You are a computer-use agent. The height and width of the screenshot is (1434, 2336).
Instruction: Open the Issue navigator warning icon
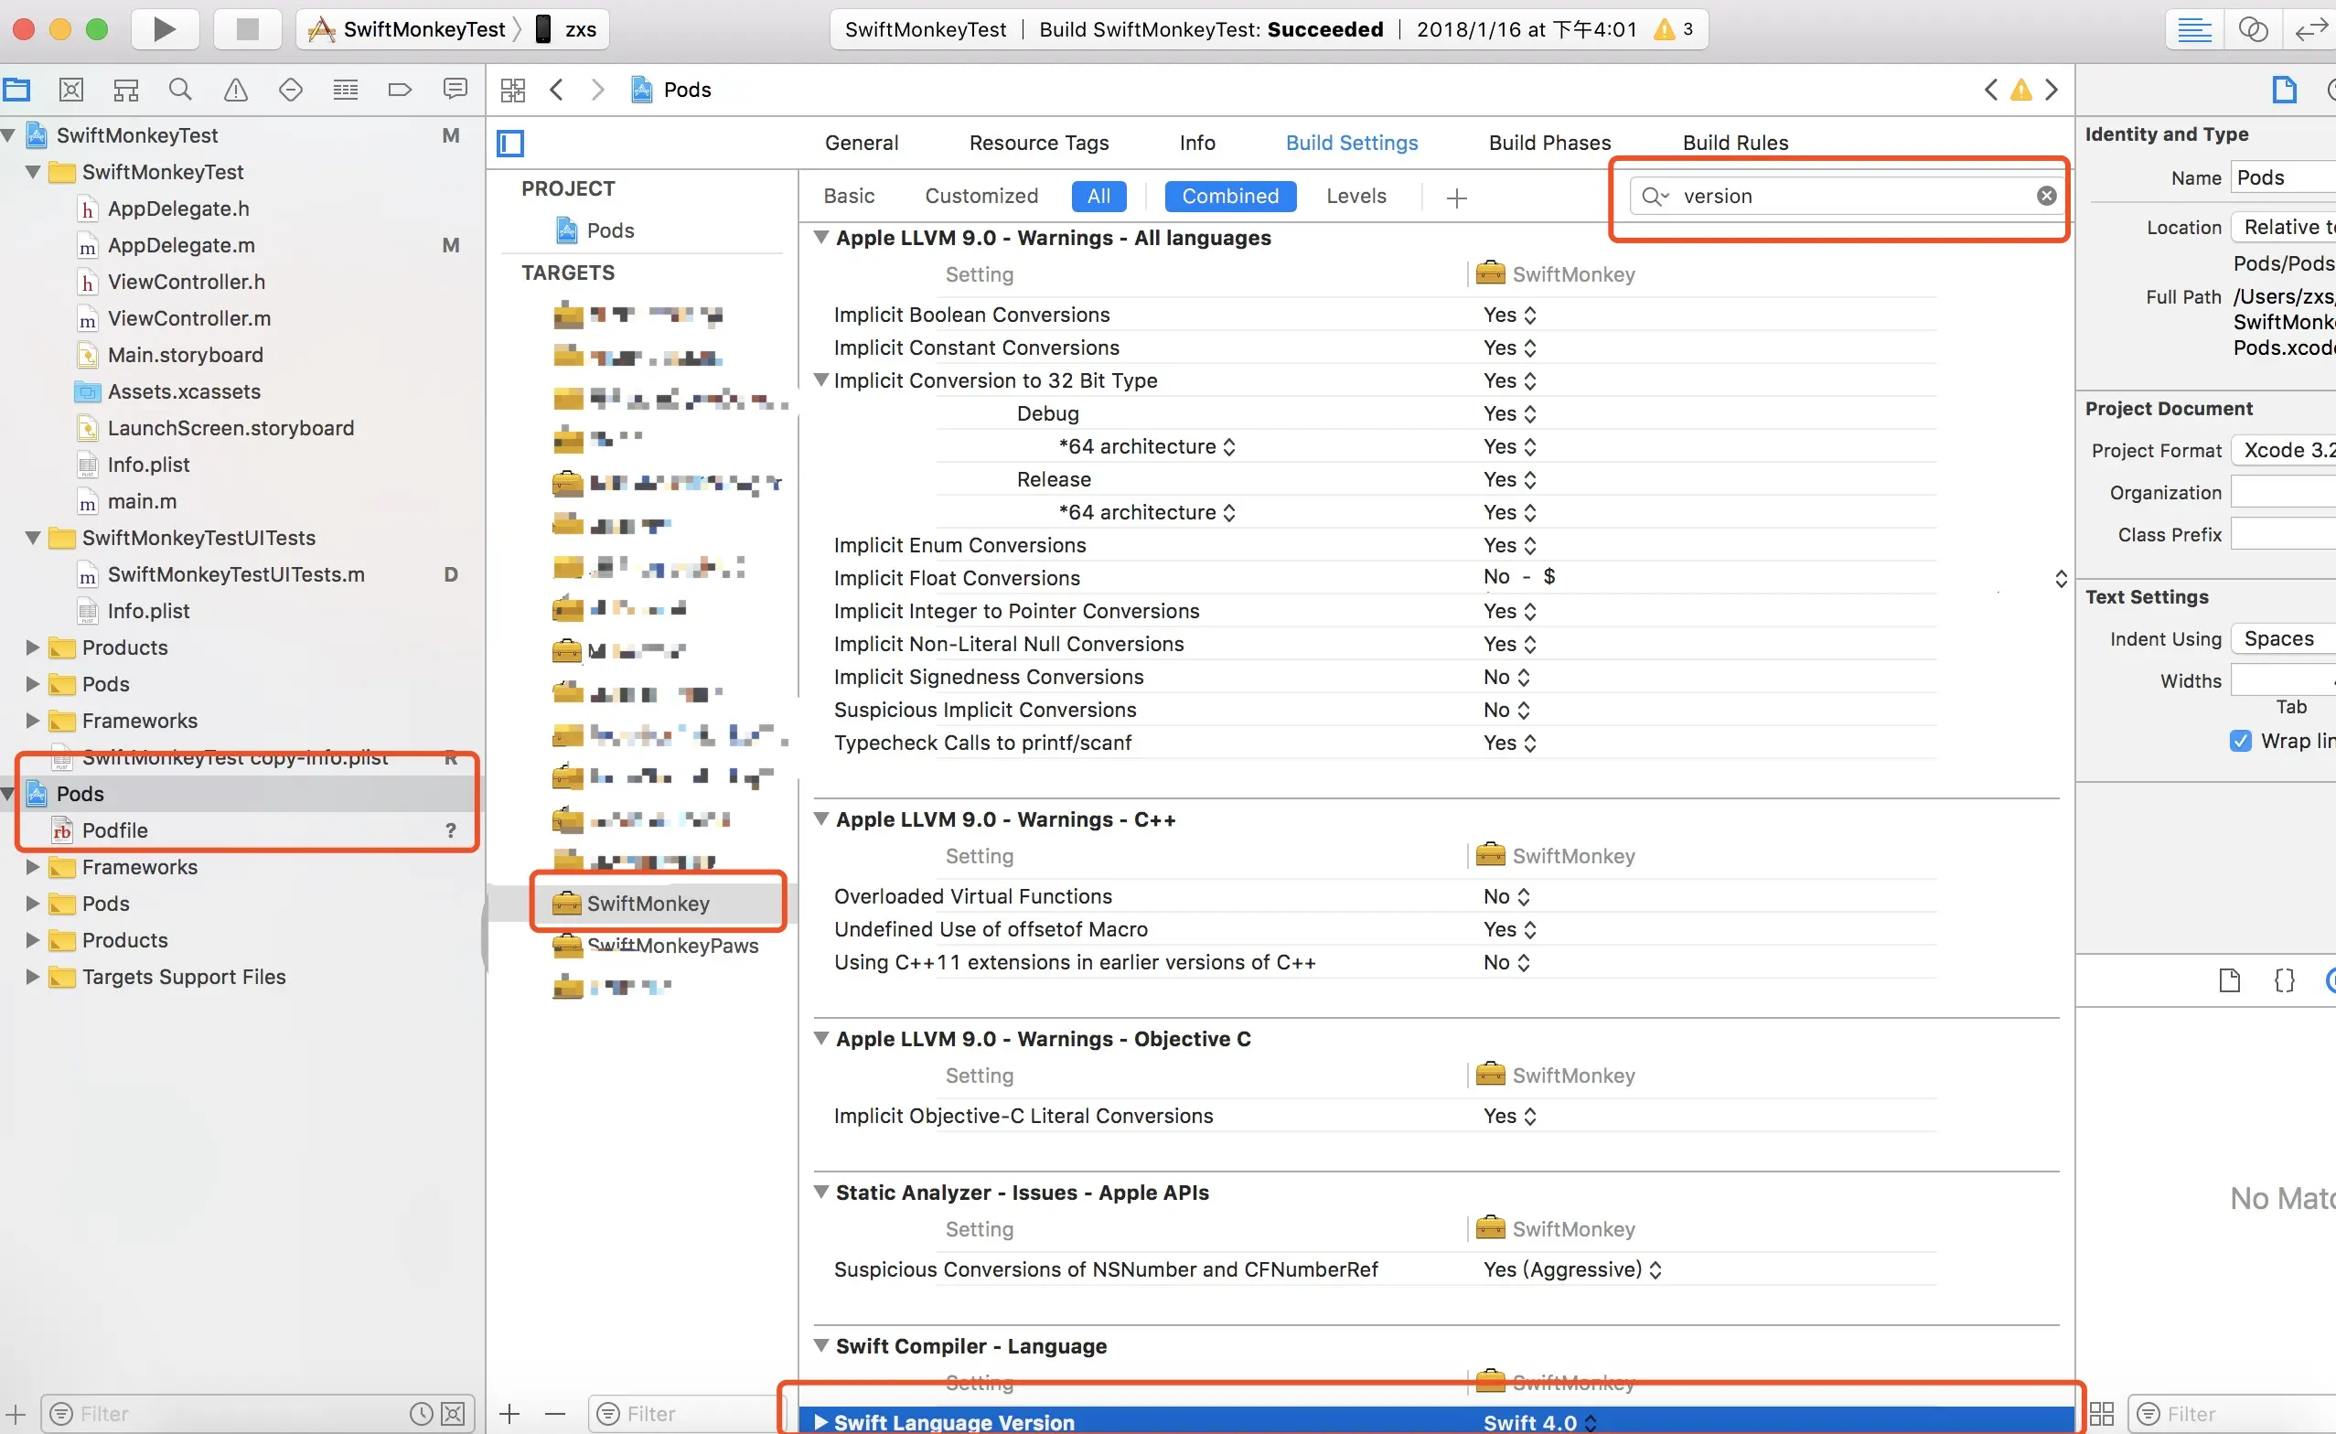click(x=235, y=91)
